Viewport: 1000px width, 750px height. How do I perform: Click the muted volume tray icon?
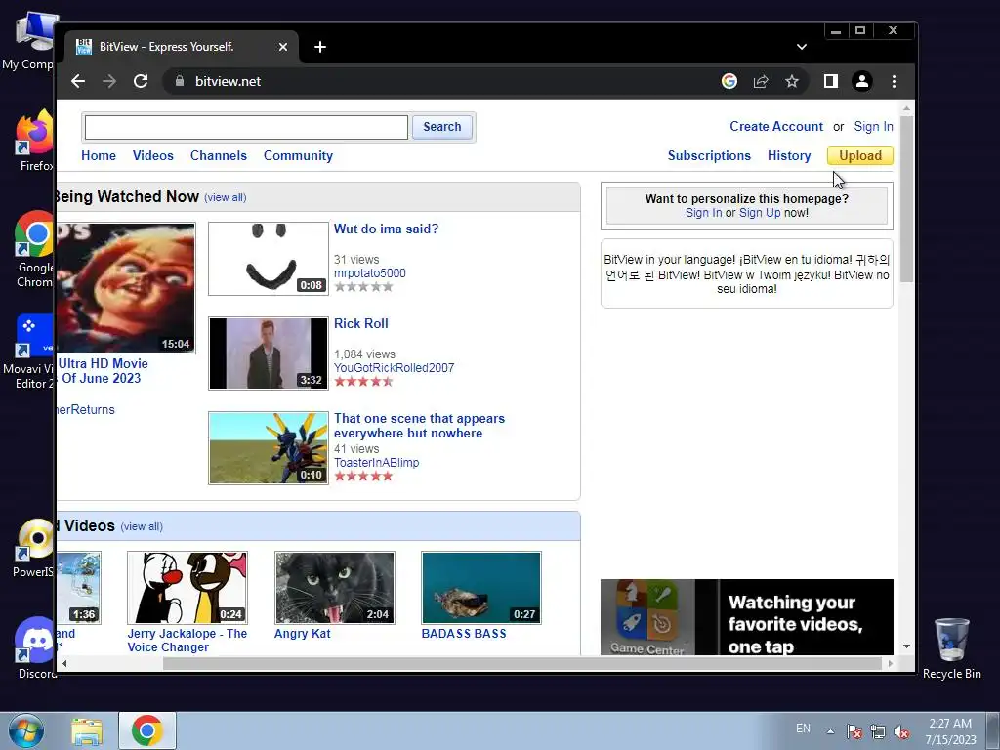pyautogui.click(x=901, y=731)
